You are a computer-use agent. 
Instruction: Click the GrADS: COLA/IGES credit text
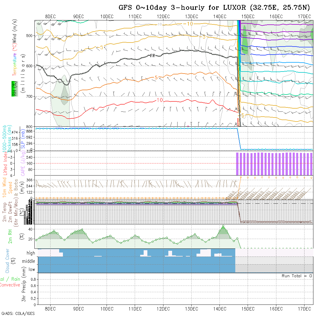pos(18,313)
